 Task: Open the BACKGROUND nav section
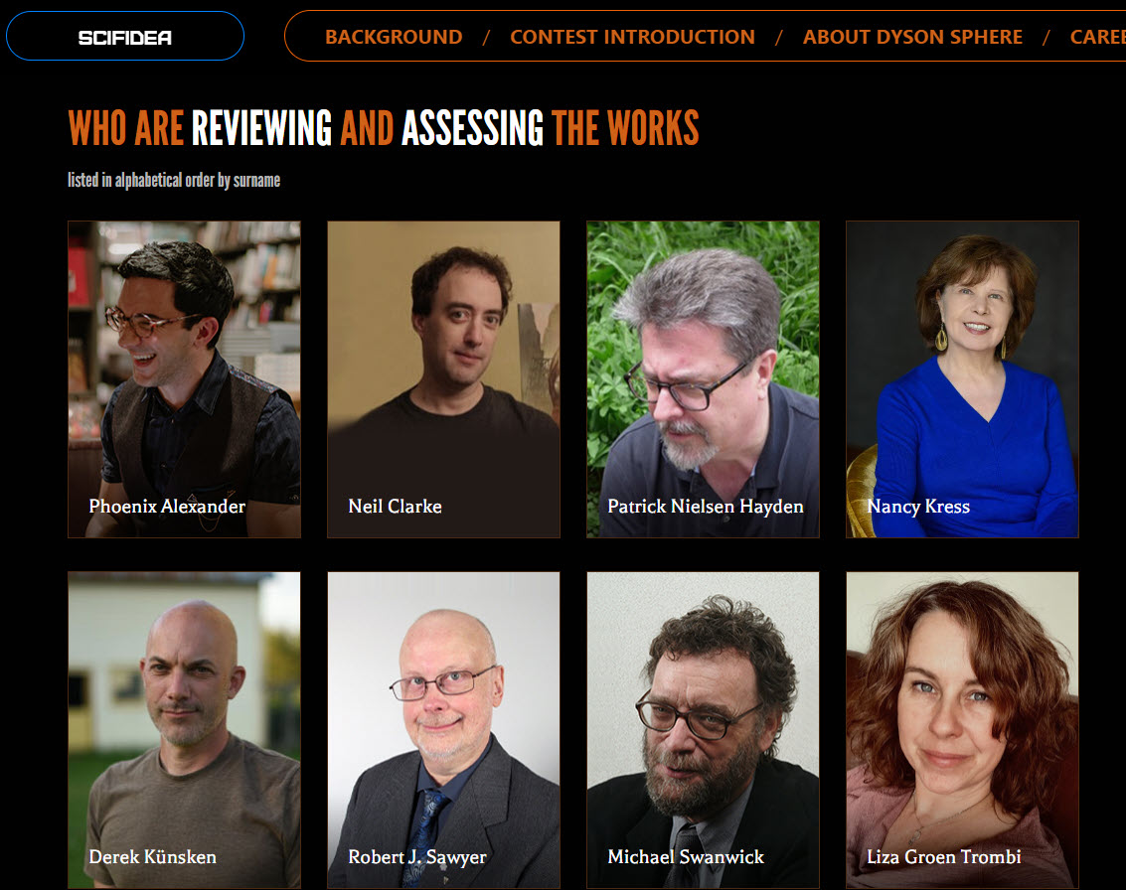[x=394, y=37]
